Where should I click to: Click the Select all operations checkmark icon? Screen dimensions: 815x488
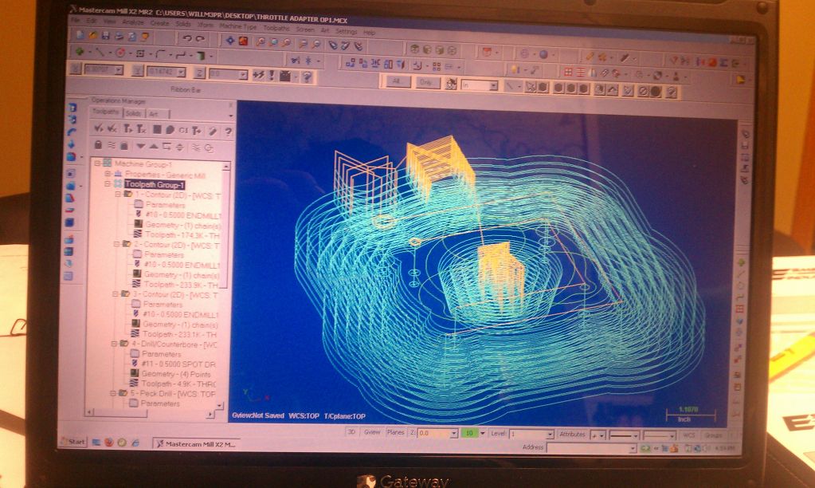[x=98, y=128]
